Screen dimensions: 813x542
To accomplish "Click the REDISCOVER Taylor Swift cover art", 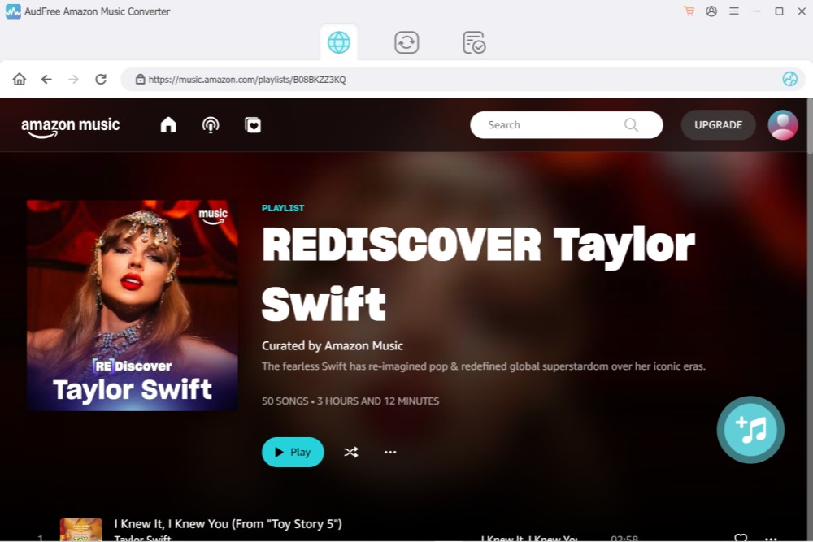I will 133,306.
